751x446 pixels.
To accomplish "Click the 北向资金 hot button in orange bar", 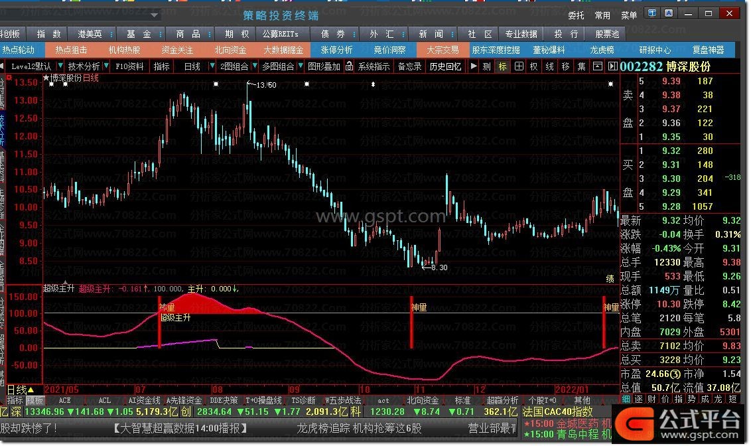I will click(x=230, y=50).
